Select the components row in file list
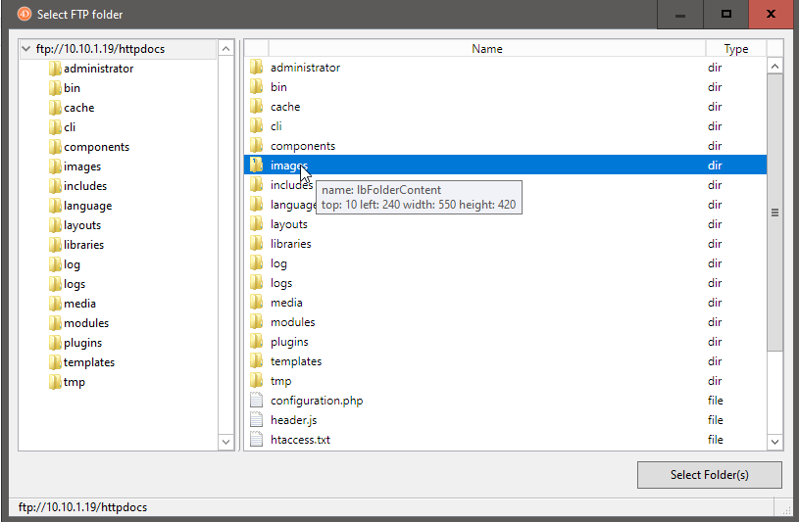The height and width of the screenshot is (522, 799). (x=302, y=146)
